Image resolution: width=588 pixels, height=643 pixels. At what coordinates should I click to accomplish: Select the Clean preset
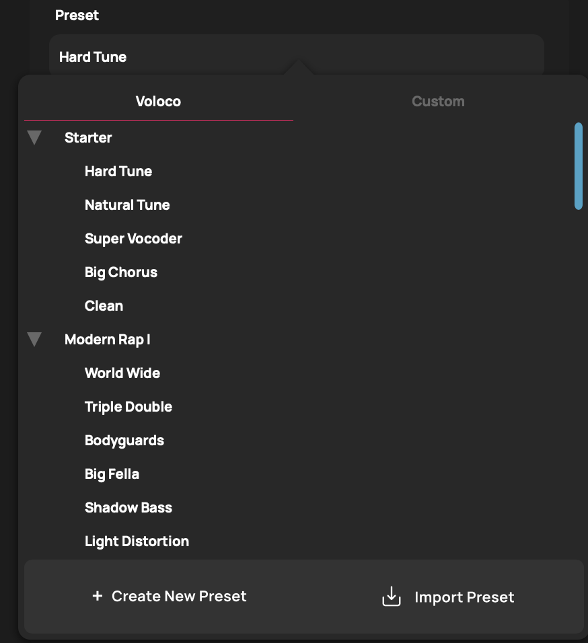click(x=104, y=306)
